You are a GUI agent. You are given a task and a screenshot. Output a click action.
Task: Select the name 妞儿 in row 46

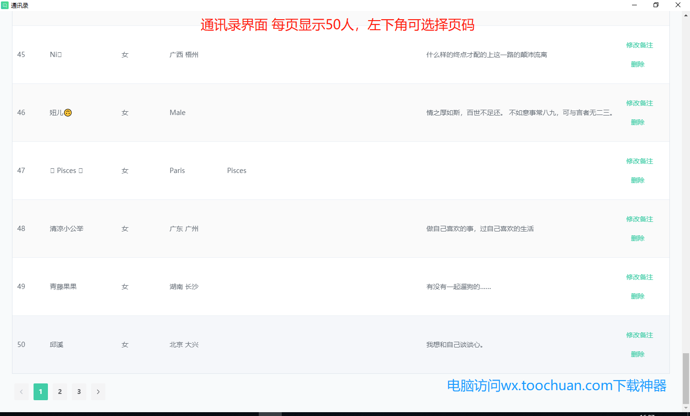[61, 113]
